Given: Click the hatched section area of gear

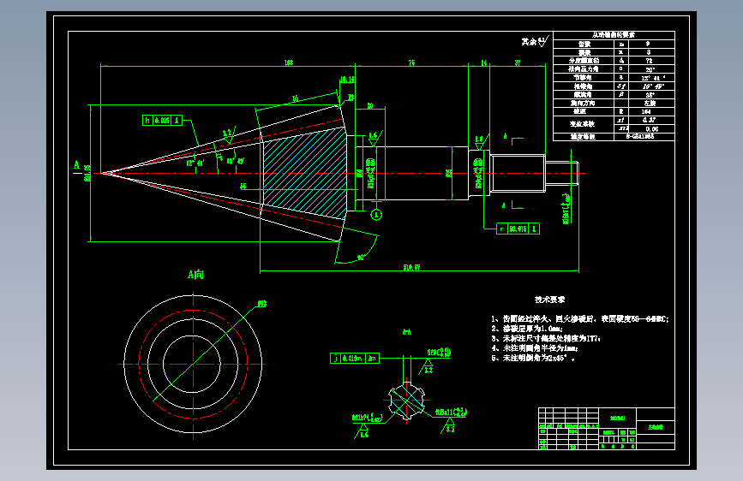Looking at the screenshot, I should (305, 173).
